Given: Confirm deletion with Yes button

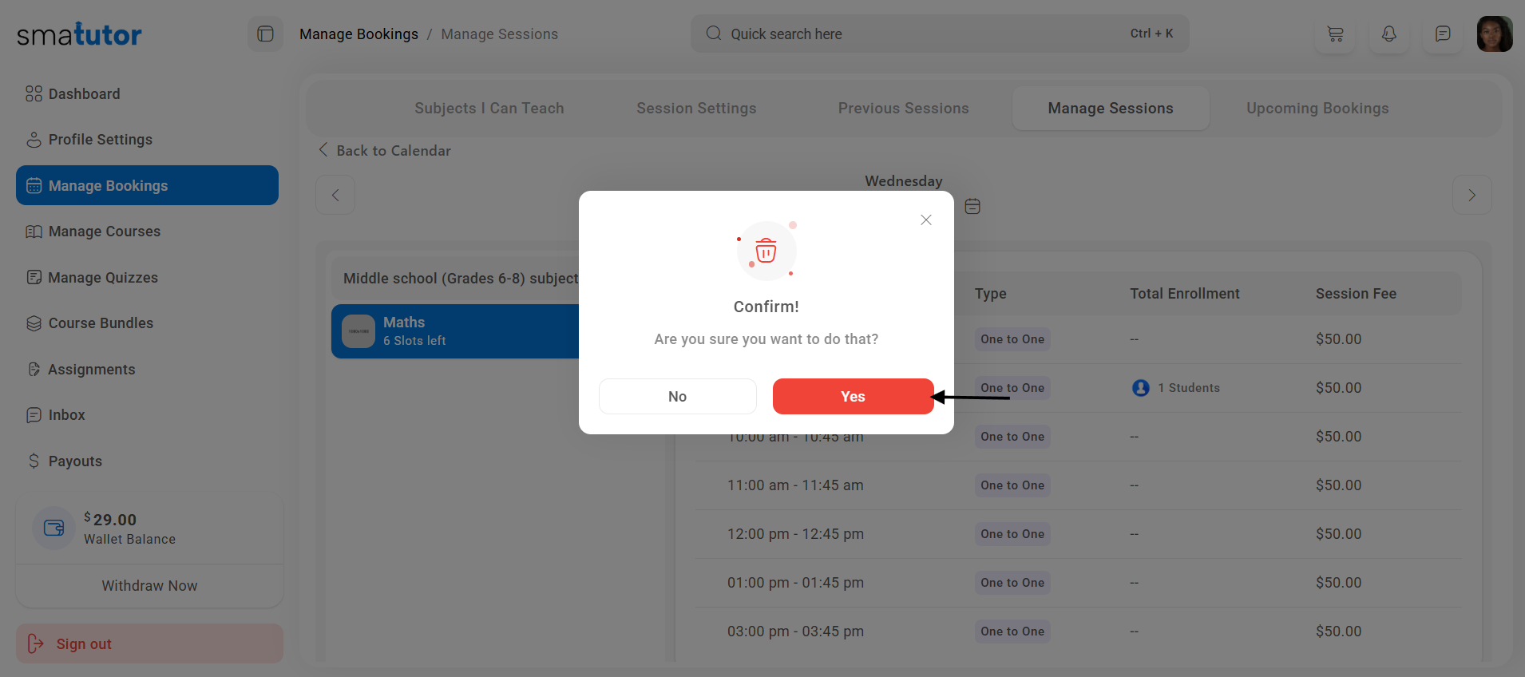Looking at the screenshot, I should coord(853,397).
